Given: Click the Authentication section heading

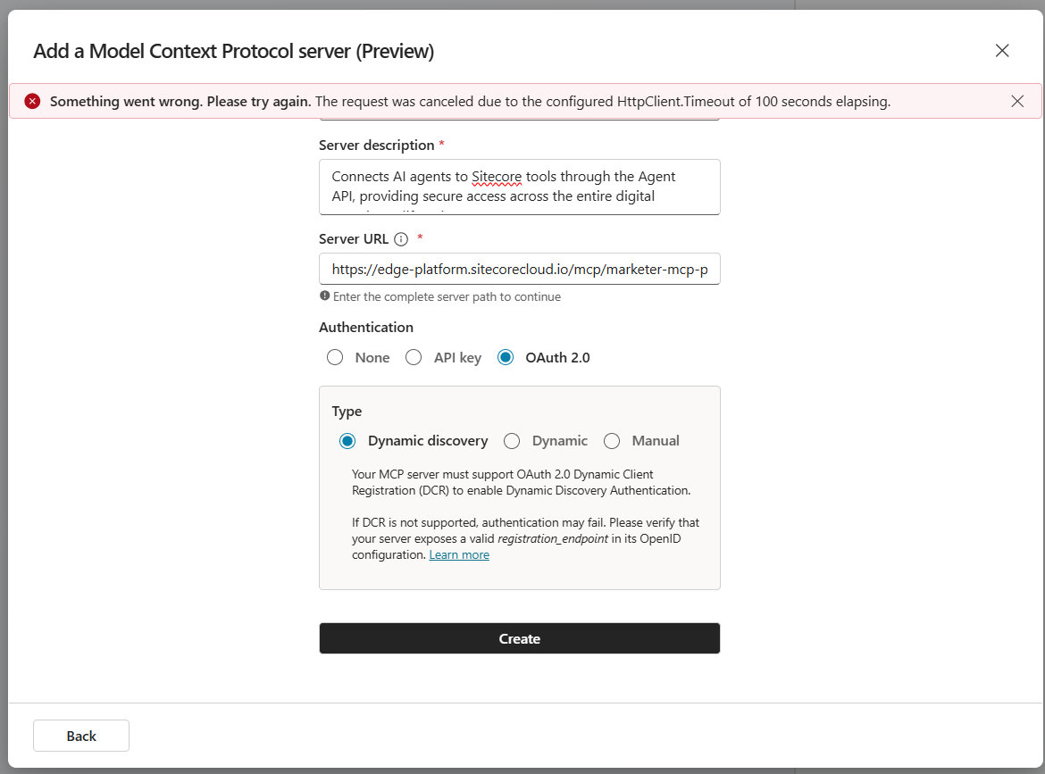Looking at the screenshot, I should click(x=366, y=328).
